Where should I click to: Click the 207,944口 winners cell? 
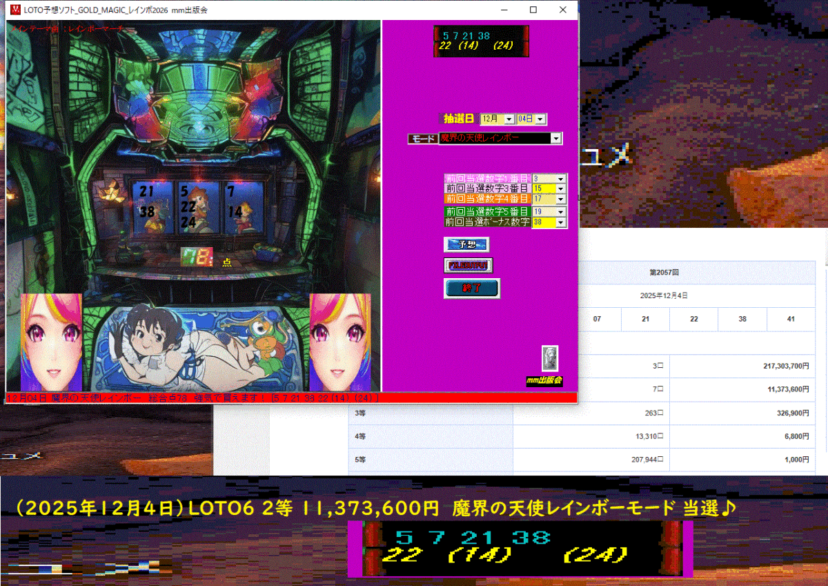(x=591, y=460)
